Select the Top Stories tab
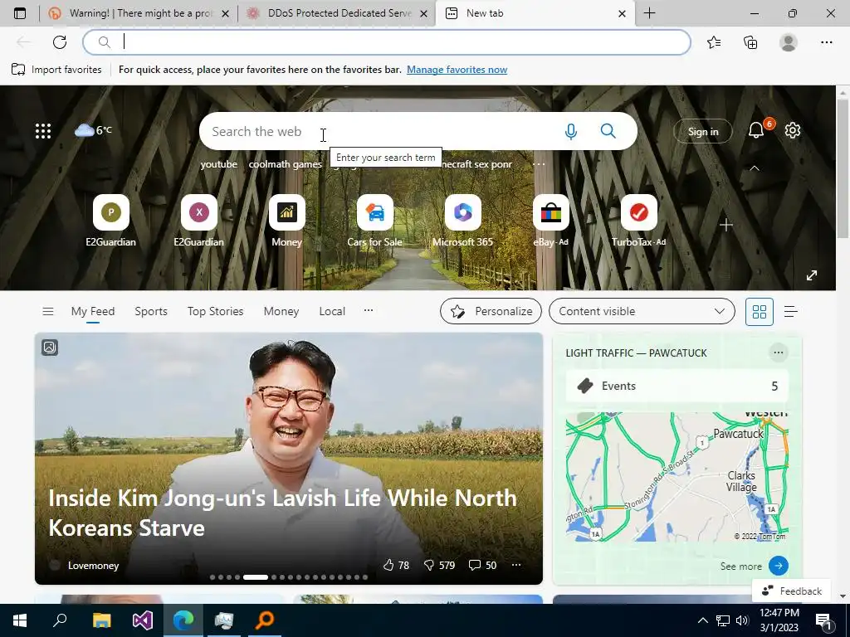This screenshot has height=637, width=850. tap(216, 312)
